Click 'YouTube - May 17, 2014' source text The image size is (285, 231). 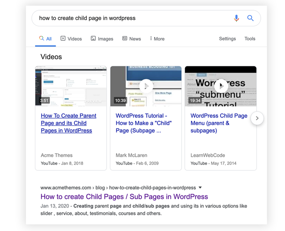[x=213, y=163]
